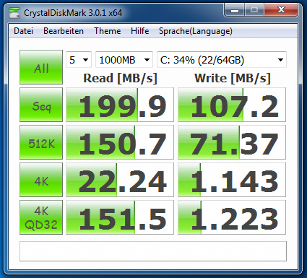Click the Seq read result 199.9
Viewport: 307px width, 278px height.
(x=120, y=105)
